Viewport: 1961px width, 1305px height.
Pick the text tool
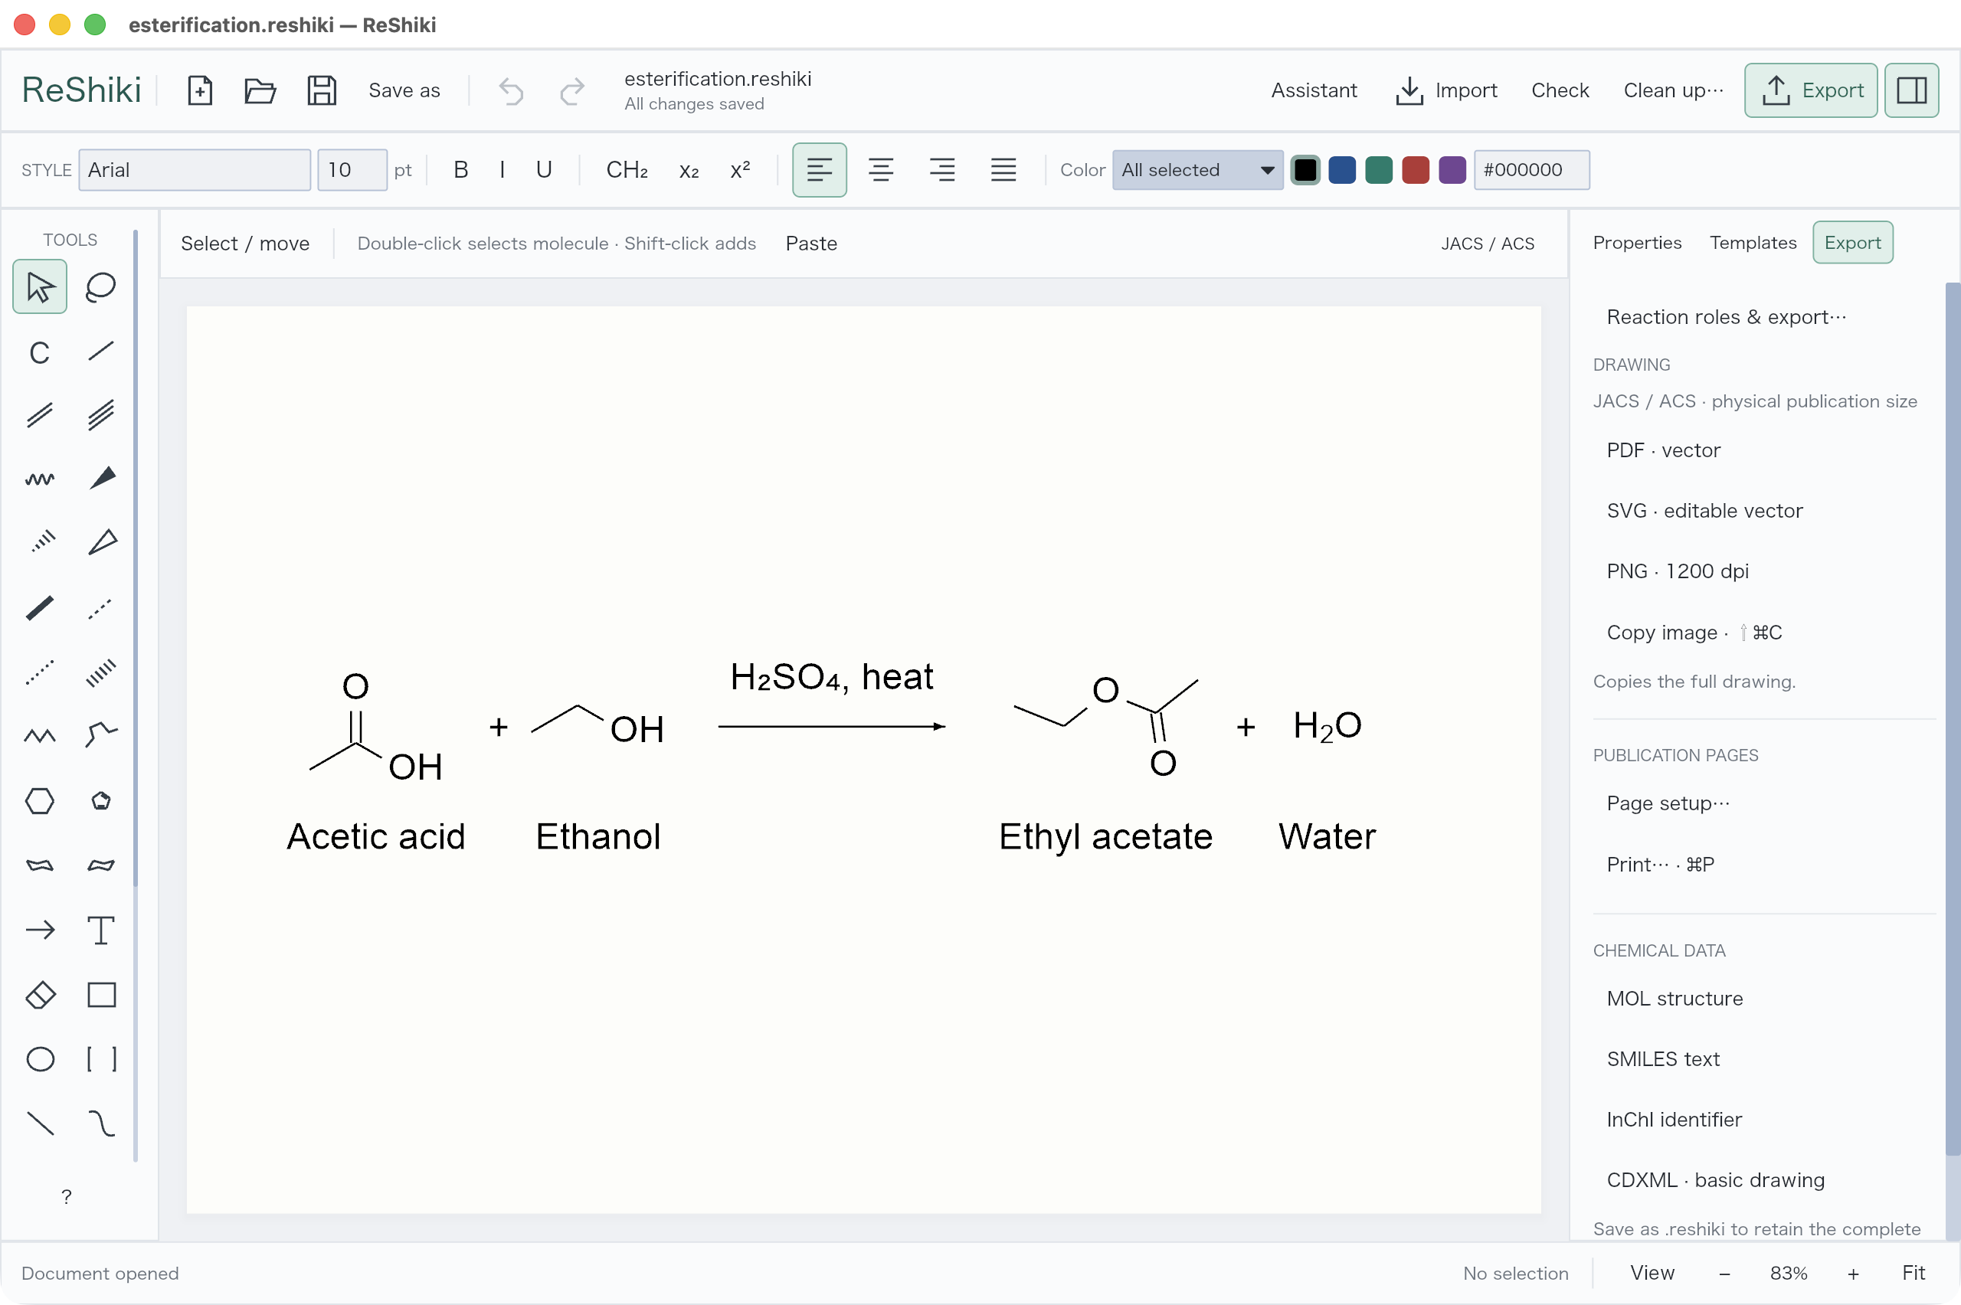pyautogui.click(x=100, y=931)
